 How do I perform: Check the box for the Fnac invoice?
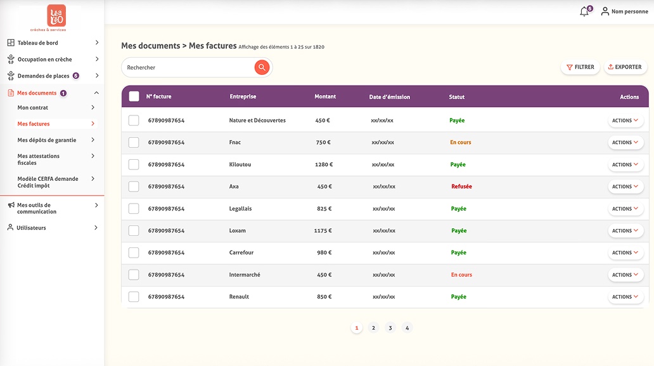(134, 142)
